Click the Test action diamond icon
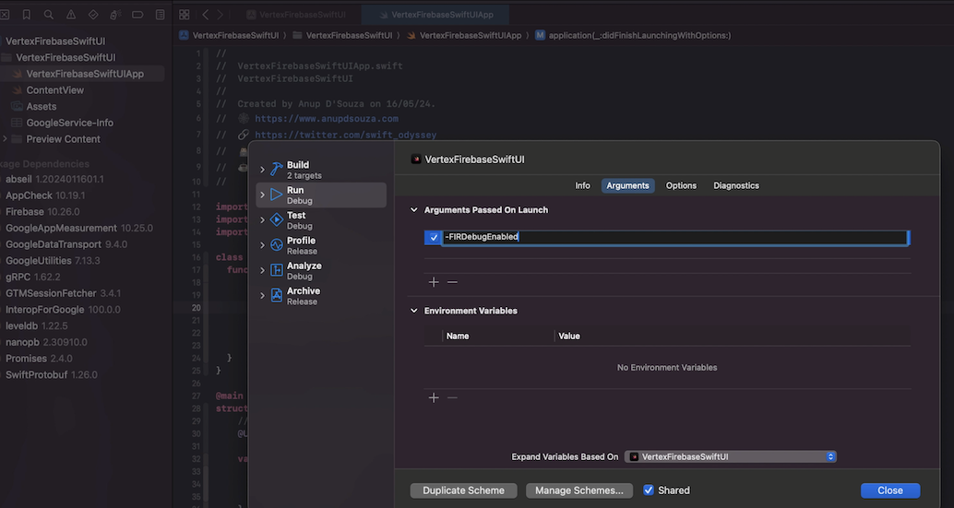 (x=276, y=219)
